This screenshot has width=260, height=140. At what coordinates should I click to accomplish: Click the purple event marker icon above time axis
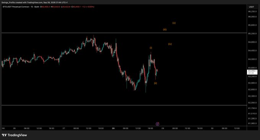(158, 124)
